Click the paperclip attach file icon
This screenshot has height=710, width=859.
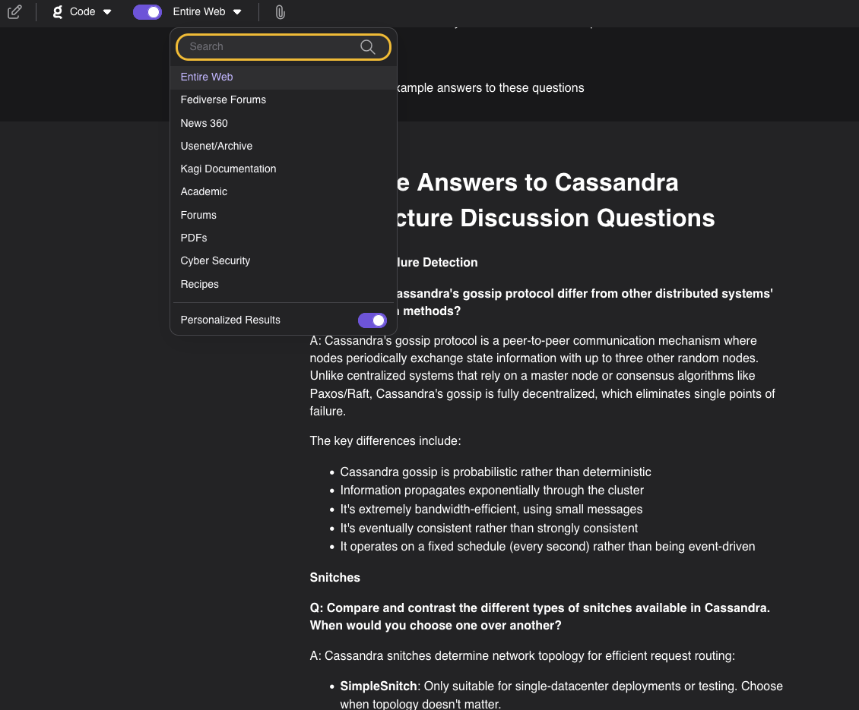click(x=280, y=12)
